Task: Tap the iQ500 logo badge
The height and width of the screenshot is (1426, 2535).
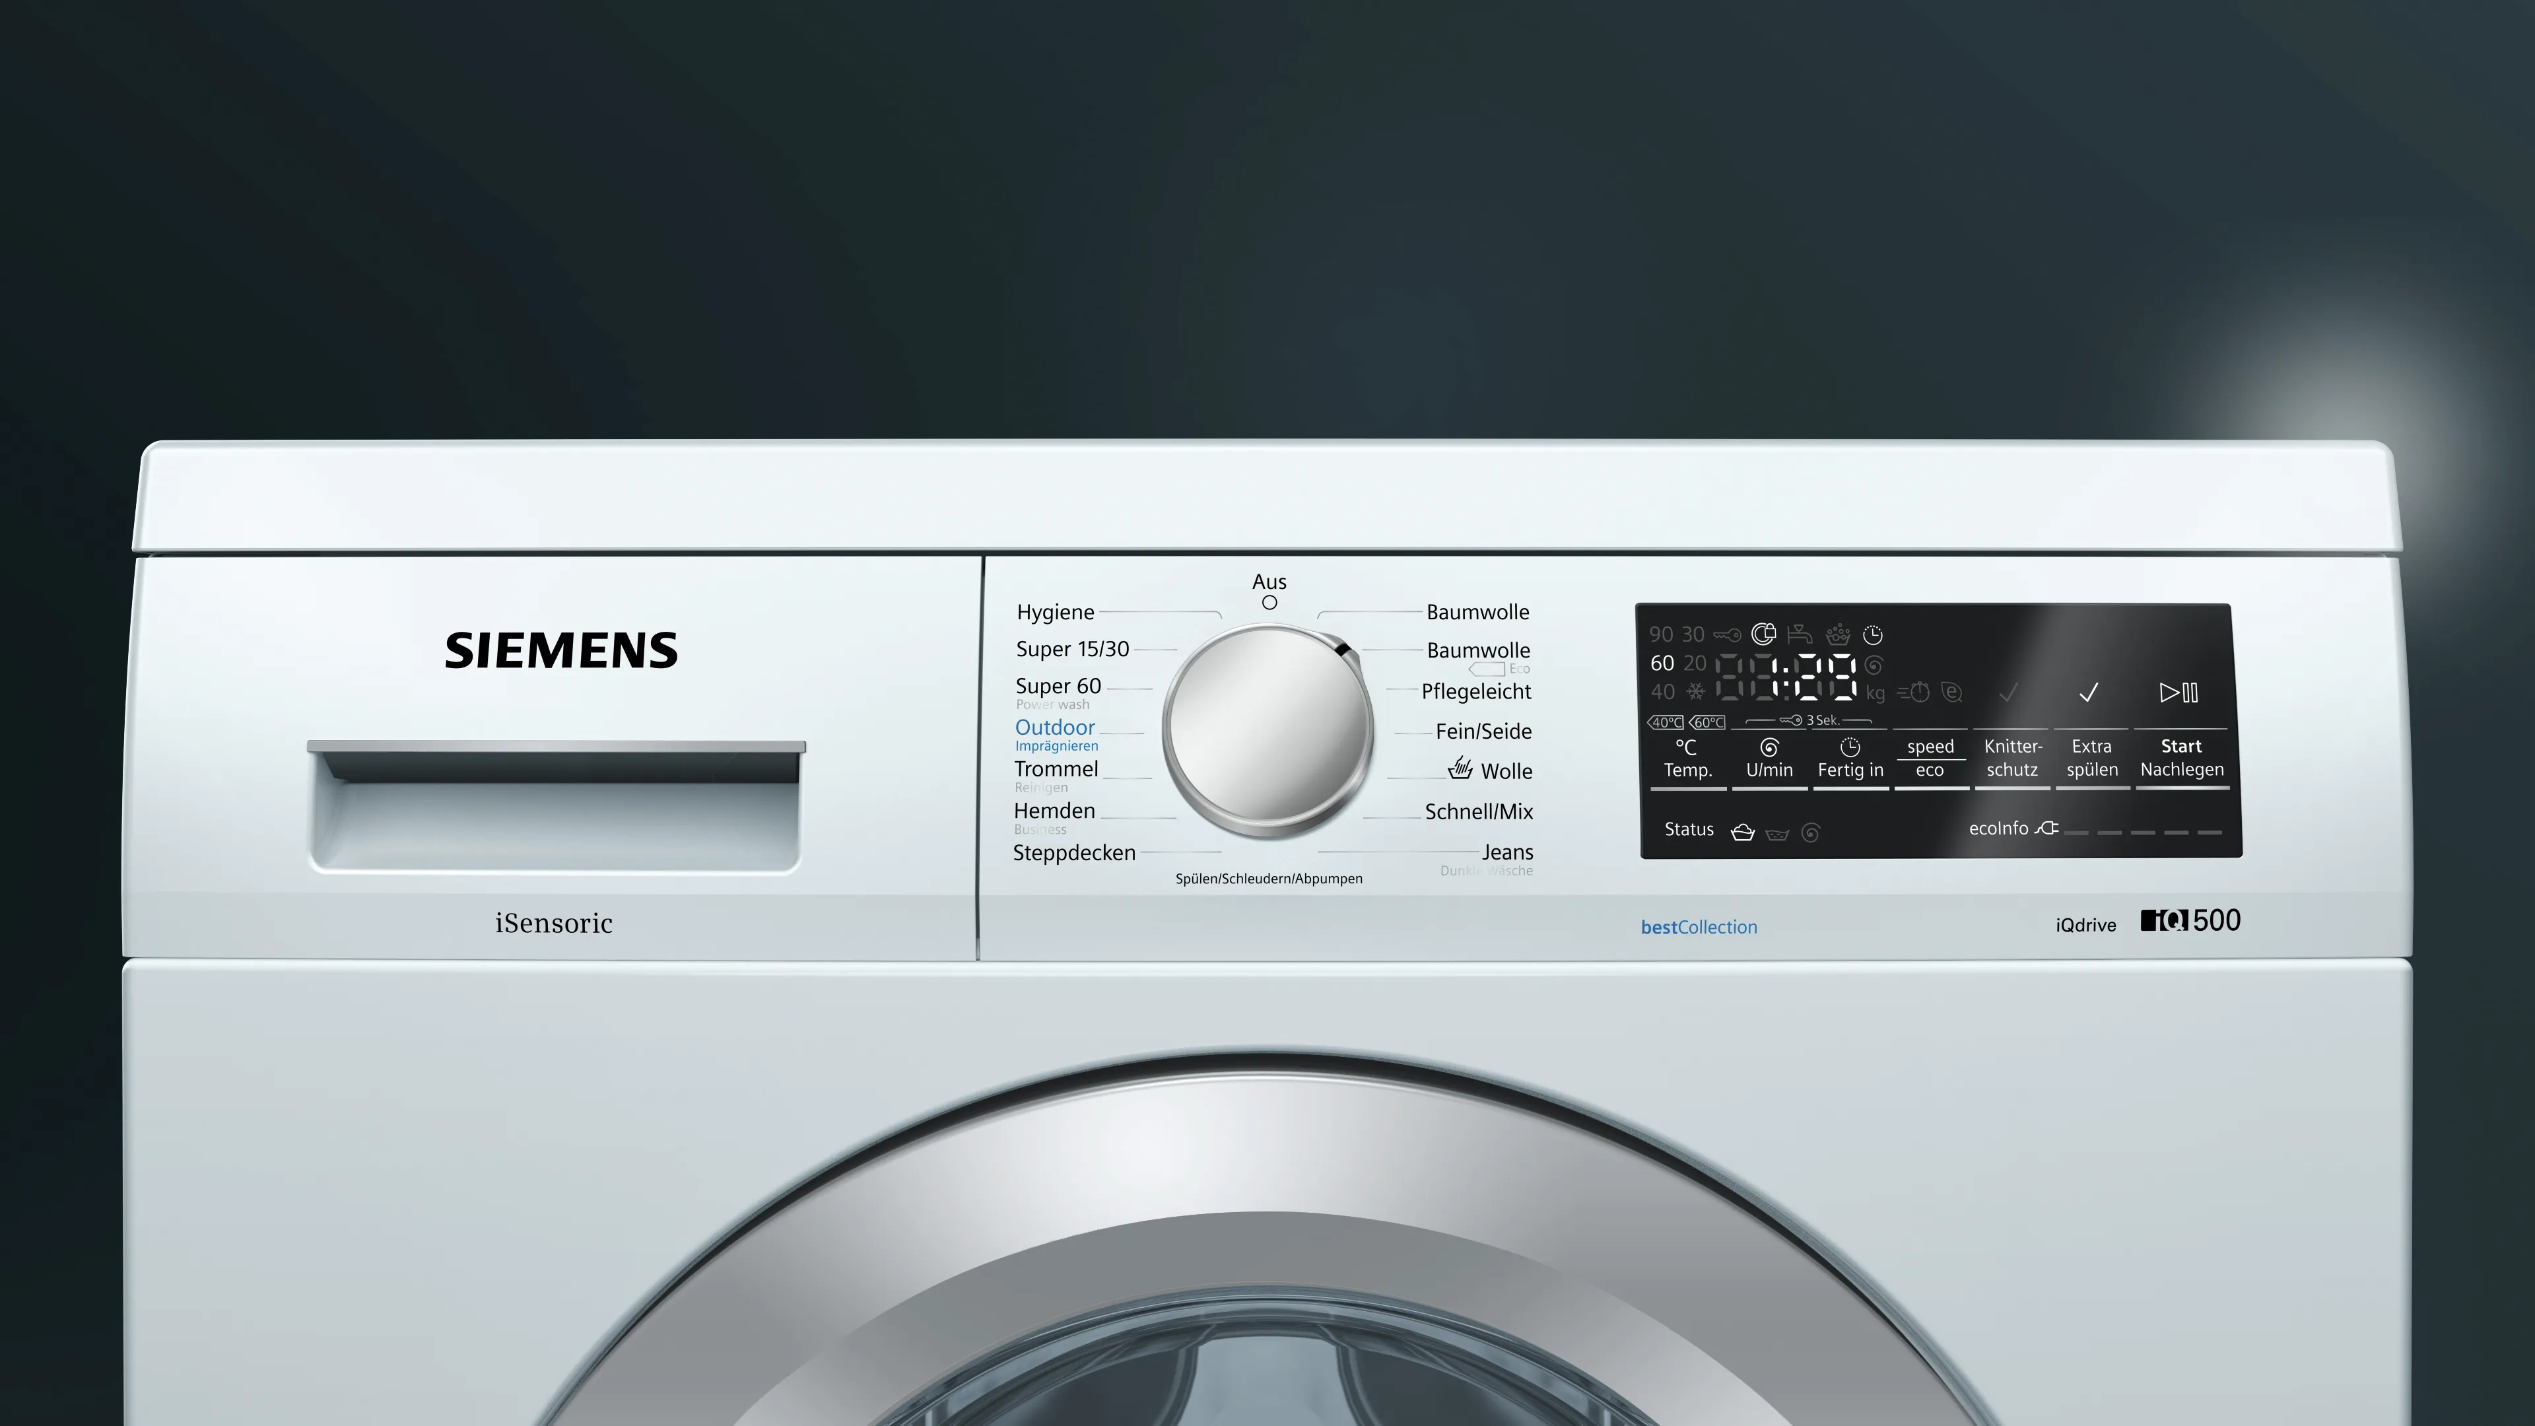Action: (2190, 920)
